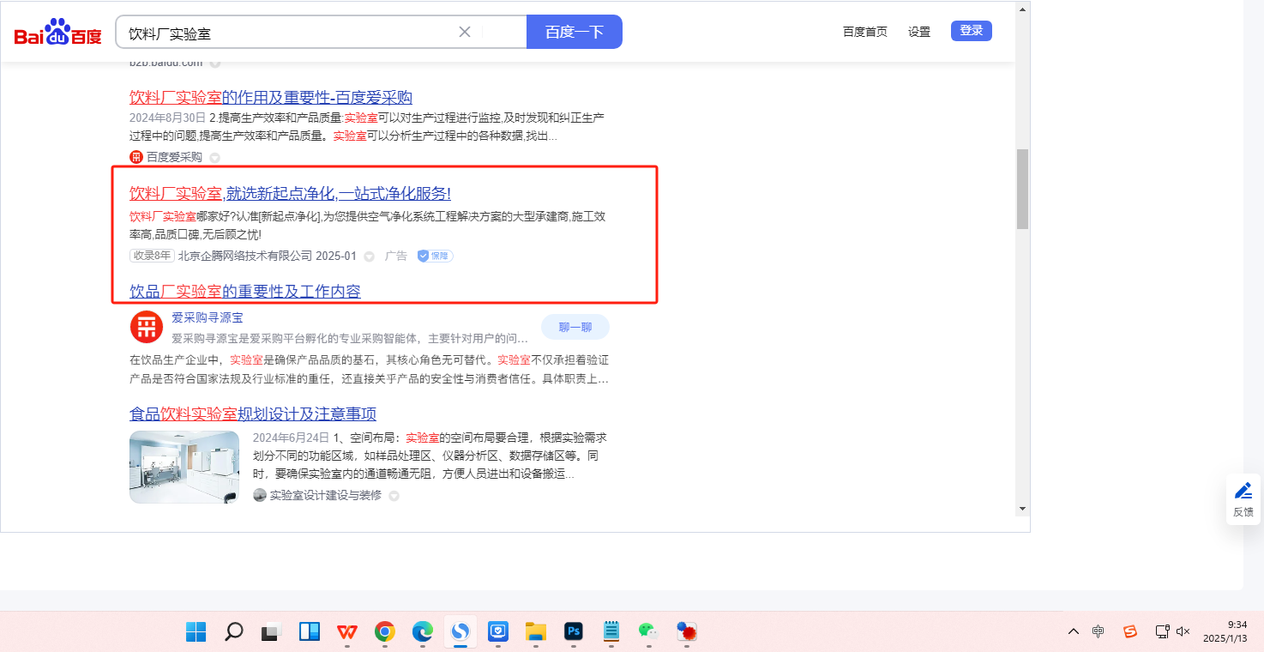This screenshot has height=652, width=1264.
Task: Toggle the muted speaker volume icon
Action: 1183,631
